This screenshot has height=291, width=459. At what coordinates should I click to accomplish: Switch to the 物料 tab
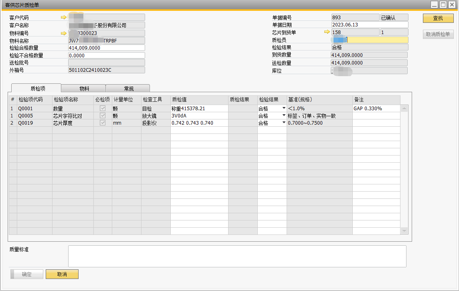[x=84, y=89]
